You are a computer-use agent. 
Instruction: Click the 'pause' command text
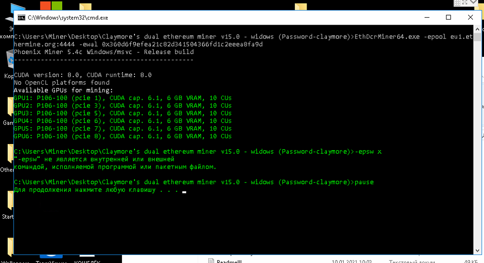pyautogui.click(x=364, y=182)
